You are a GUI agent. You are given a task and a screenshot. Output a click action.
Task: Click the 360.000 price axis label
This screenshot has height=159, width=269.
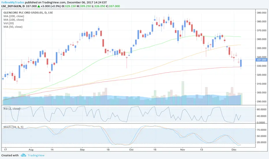261,39
